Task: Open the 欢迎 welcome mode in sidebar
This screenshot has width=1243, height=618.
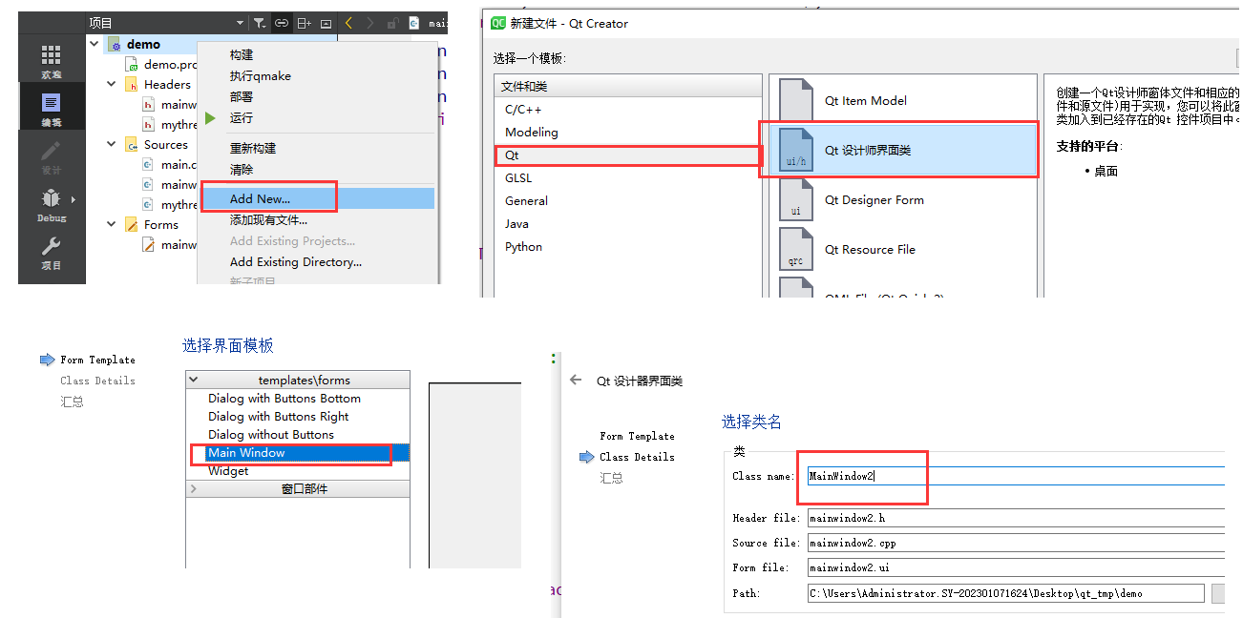Action: click(x=51, y=60)
